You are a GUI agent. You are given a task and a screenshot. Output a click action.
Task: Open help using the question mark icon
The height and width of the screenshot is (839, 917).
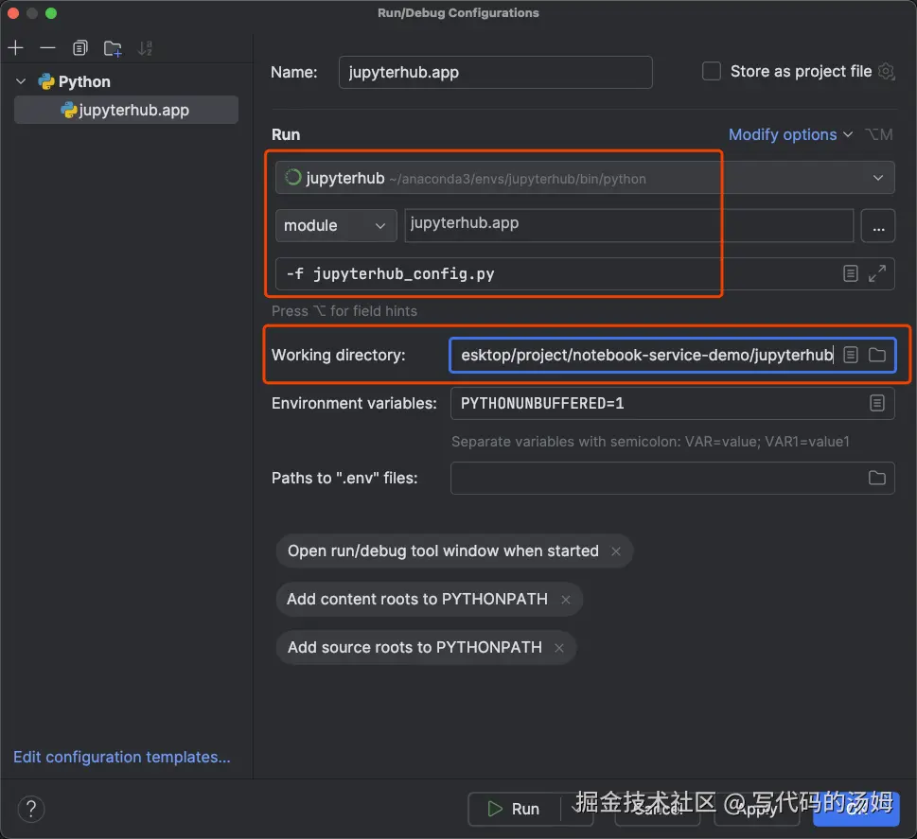tap(30, 809)
